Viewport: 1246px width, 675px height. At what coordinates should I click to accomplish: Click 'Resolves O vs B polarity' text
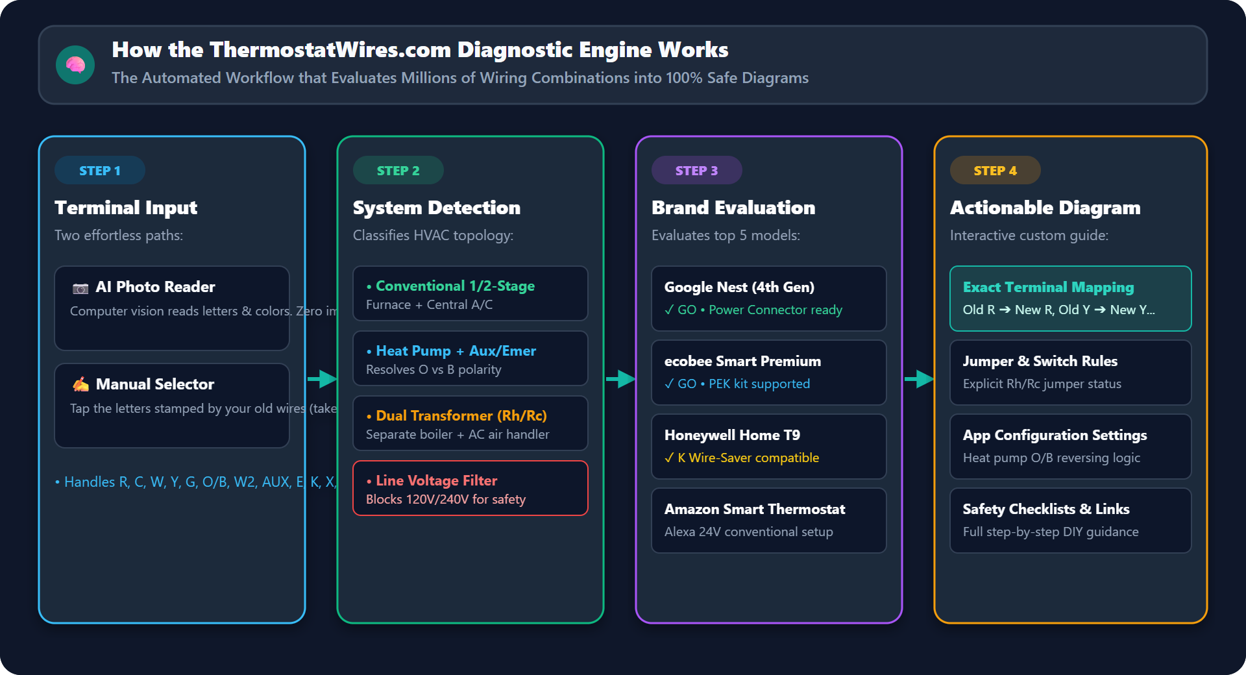(x=434, y=370)
